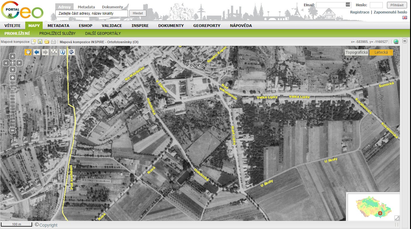Click the zoom level slider handle

point(13,89)
